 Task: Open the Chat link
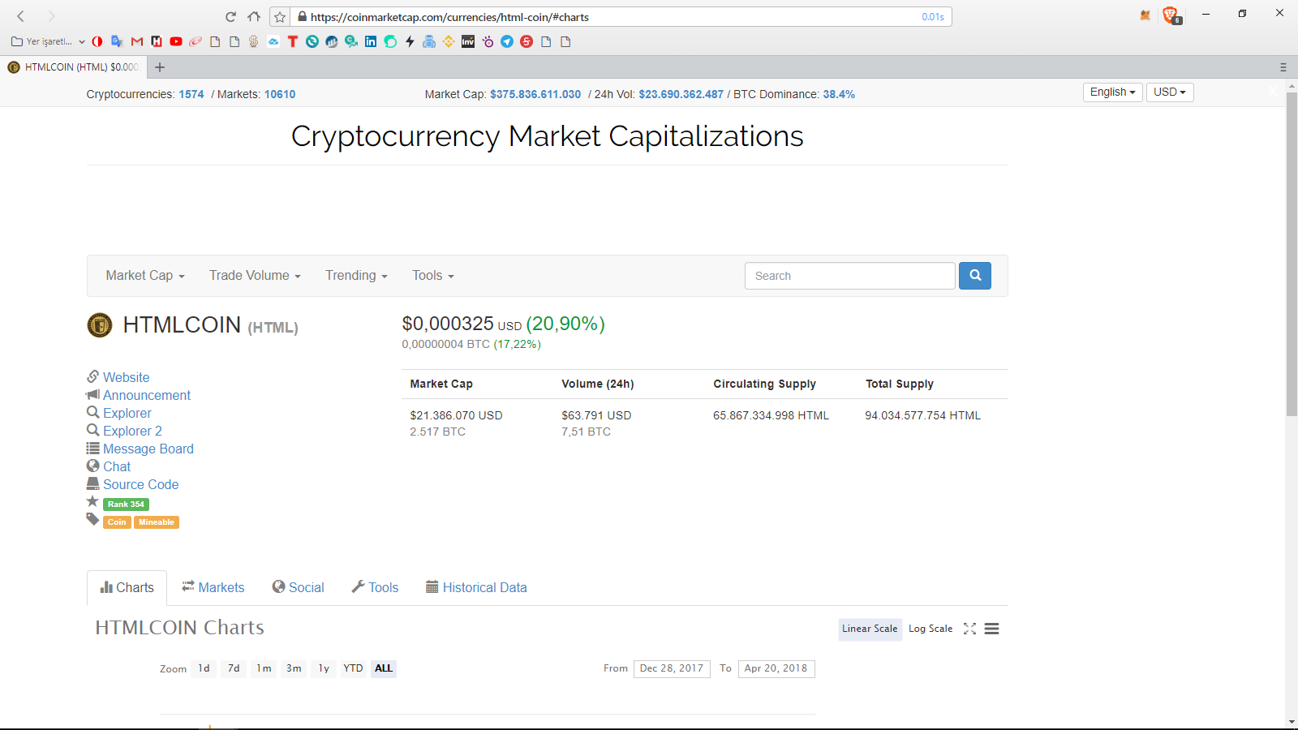117,466
